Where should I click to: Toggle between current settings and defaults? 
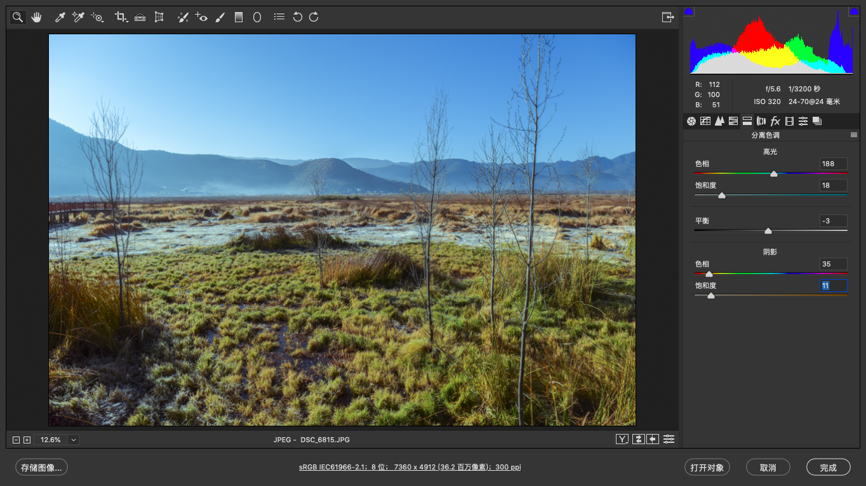click(x=669, y=439)
